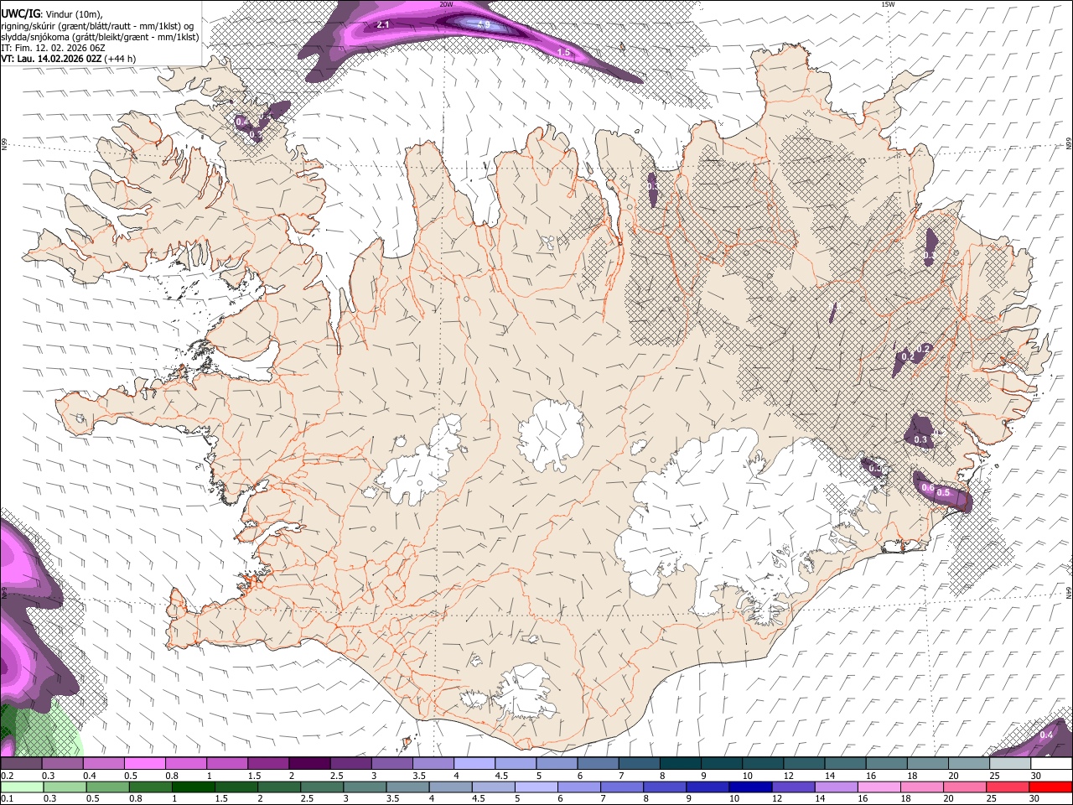This screenshot has height=805, width=1073.
Task: Click the 0.6 value beside the east coast 0.5
Action: coord(928,487)
